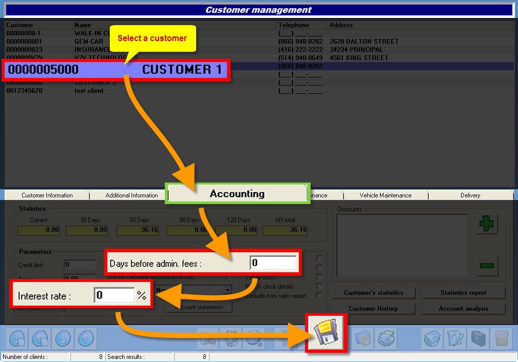Click the 60 Days value 36.16
Viewport: 518px width, 362px height.
click(x=138, y=230)
